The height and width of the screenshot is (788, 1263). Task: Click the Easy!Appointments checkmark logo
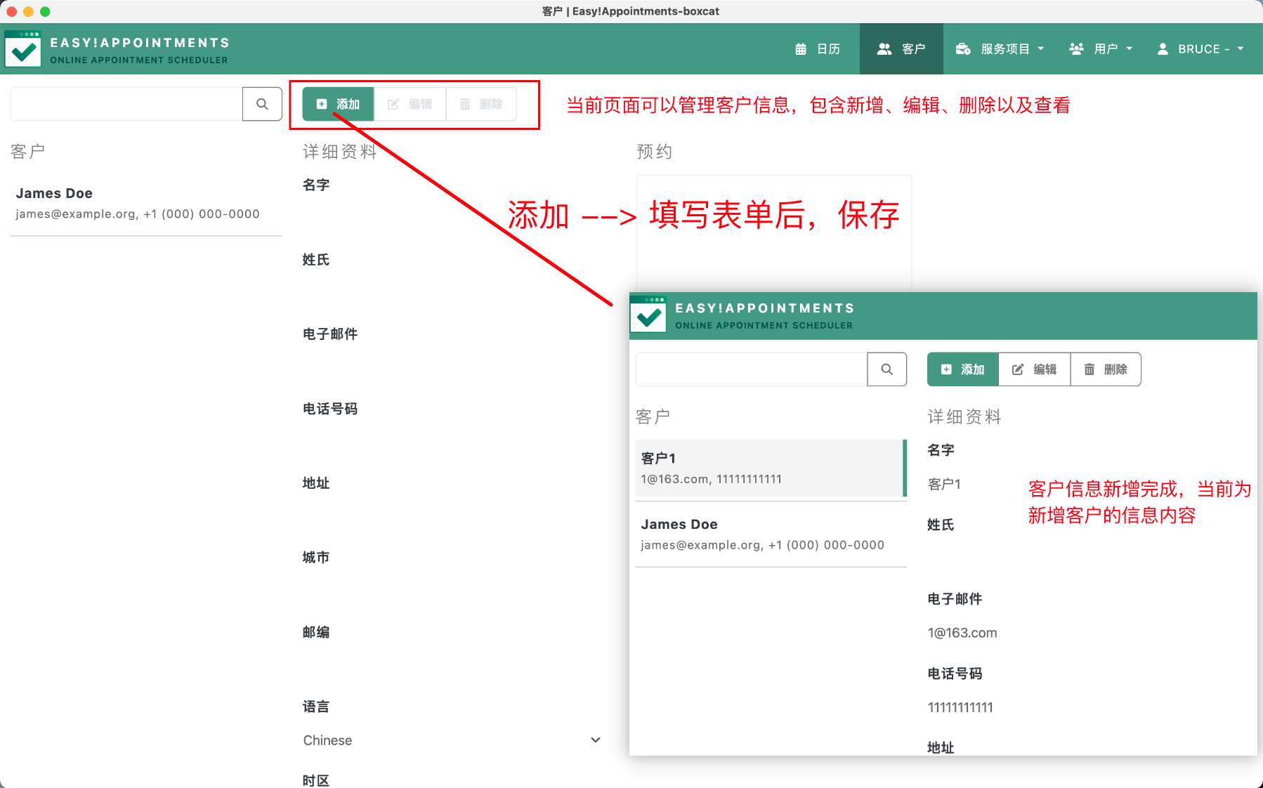coord(23,49)
